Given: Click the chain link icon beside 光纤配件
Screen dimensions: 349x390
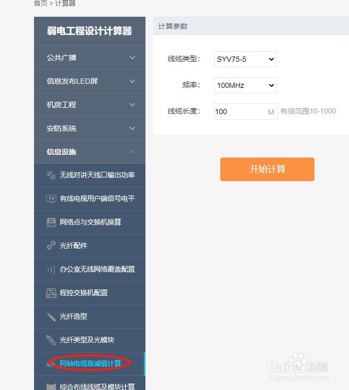Looking at the screenshot, I should coord(51,246).
